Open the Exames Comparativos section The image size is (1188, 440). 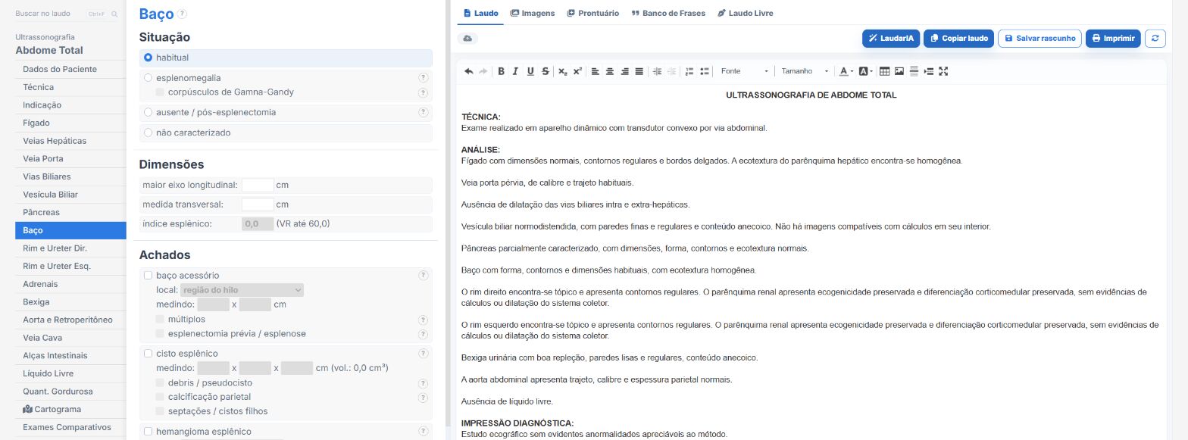pyautogui.click(x=70, y=427)
